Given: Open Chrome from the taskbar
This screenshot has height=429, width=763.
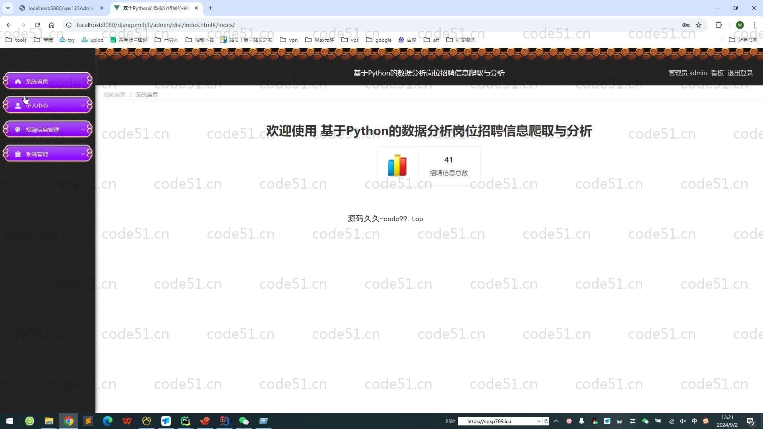Looking at the screenshot, I should (x=69, y=421).
